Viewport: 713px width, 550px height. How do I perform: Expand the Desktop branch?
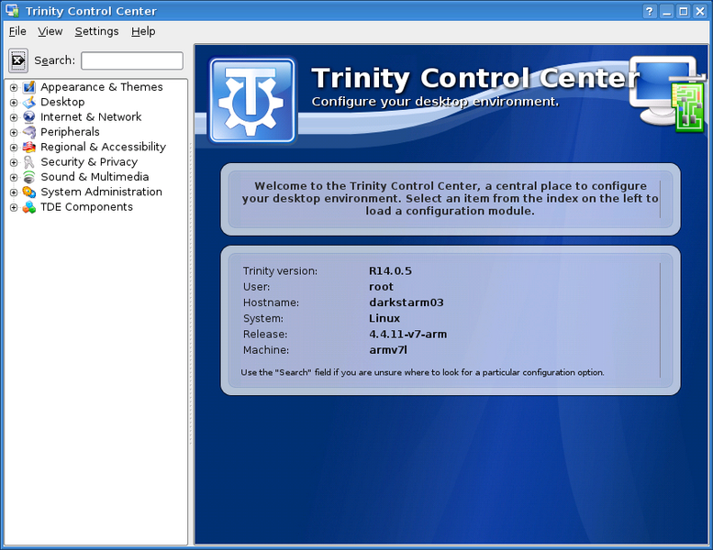14,102
